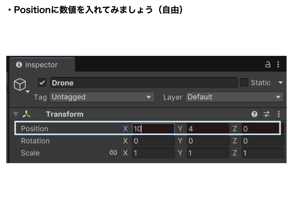Image resolution: width=293 pixels, height=219 pixels.
Task: Toggle the Scale constrain proportions link icon
Action: [113, 153]
